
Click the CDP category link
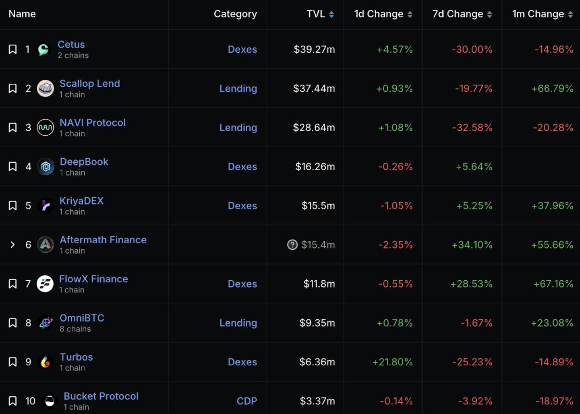click(x=246, y=401)
